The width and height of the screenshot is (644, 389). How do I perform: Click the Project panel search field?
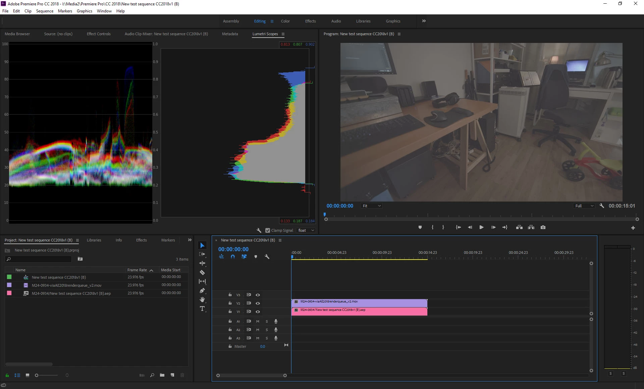40,259
